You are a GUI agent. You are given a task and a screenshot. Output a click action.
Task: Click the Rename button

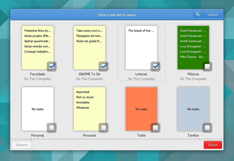[x=22, y=145]
